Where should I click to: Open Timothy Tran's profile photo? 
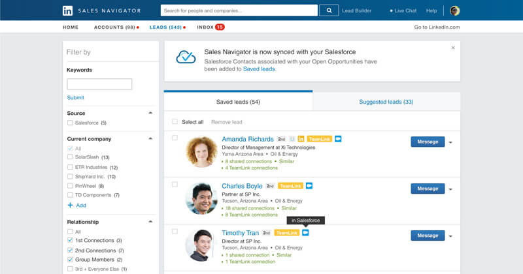point(201,245)
